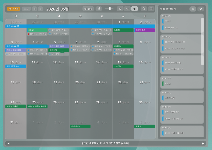
Task: Show next notice with bottom right arrow
Action: (x=203, y=143)
